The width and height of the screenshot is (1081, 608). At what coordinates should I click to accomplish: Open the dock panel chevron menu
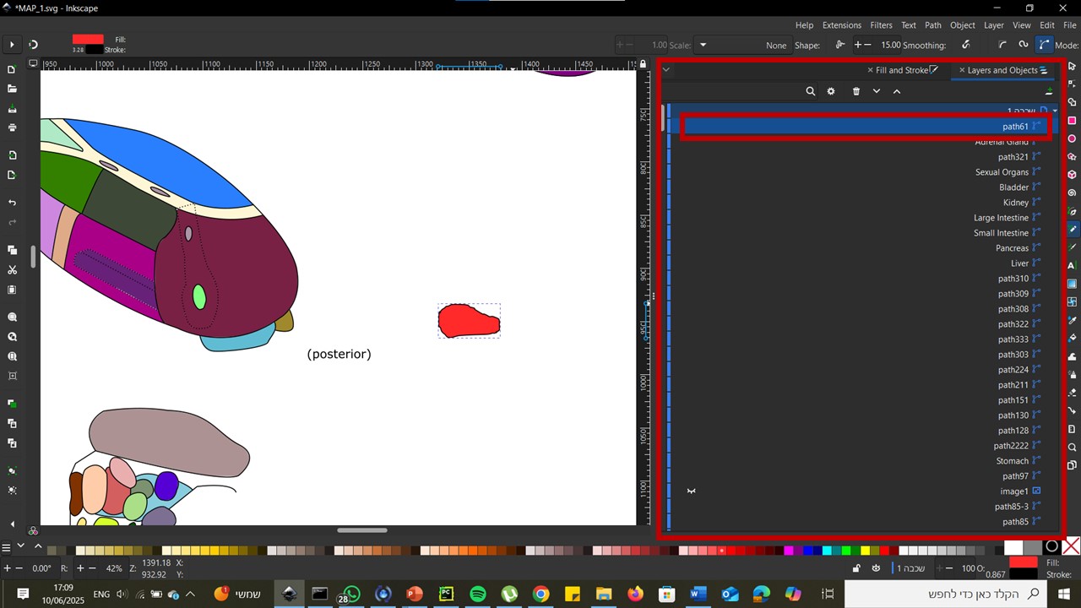point(665,70)
